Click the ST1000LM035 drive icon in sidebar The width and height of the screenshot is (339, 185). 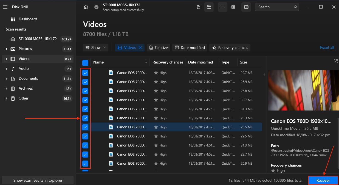pyautogui.click(x=13, y=39)
